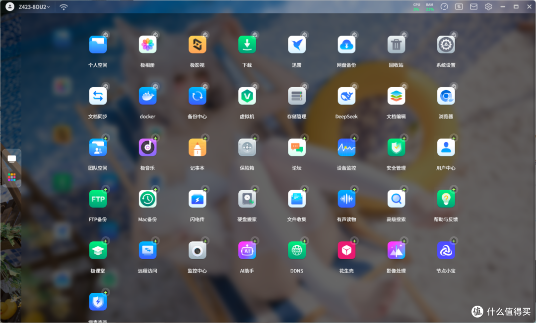536x323 pixels.
Task: Toggle the plus badge on DDNS
Action: 305,241
